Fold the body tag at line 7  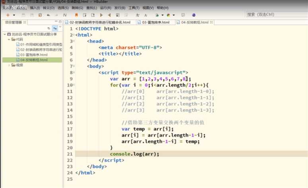pos(74,66)
